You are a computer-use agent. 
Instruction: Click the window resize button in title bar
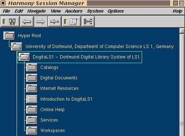pos(181,3)
